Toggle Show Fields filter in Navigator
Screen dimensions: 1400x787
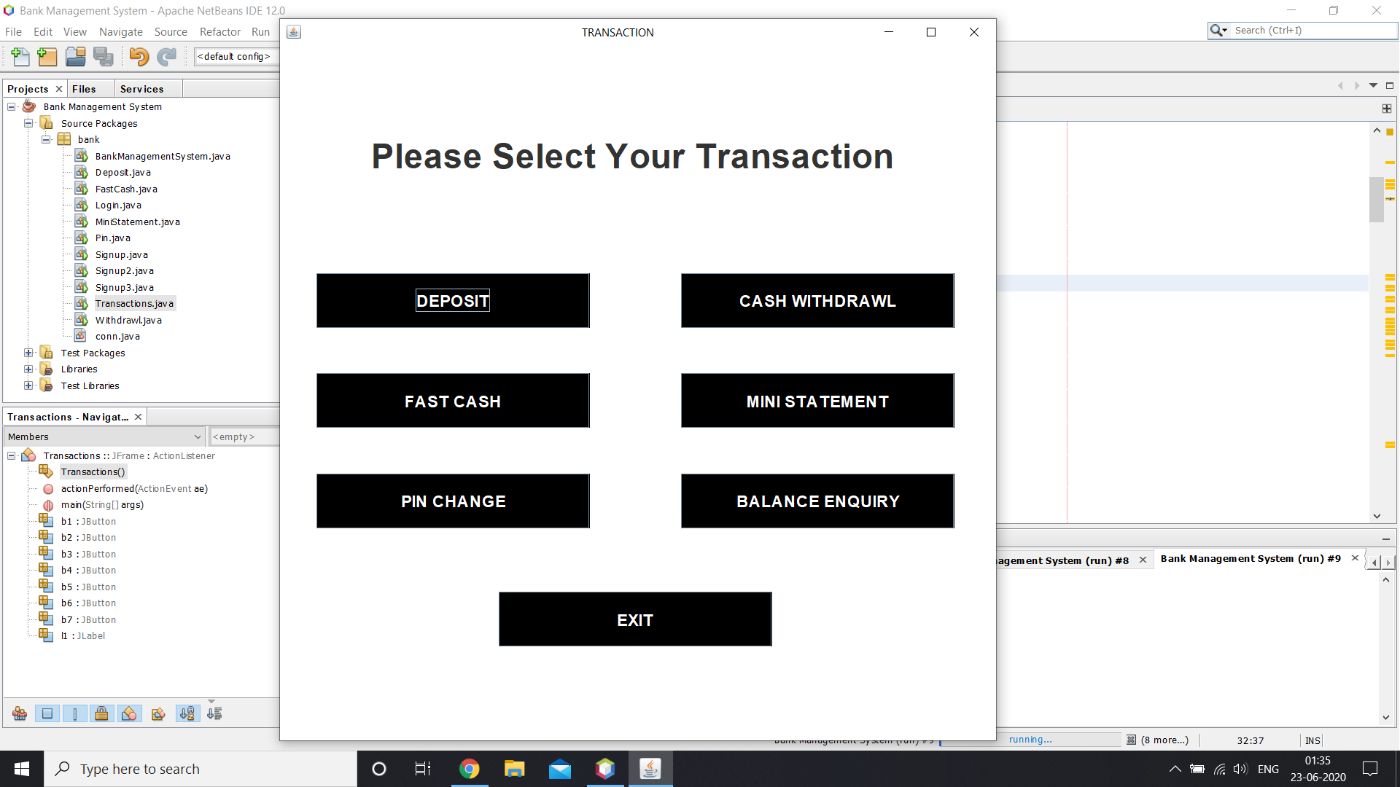47,714
